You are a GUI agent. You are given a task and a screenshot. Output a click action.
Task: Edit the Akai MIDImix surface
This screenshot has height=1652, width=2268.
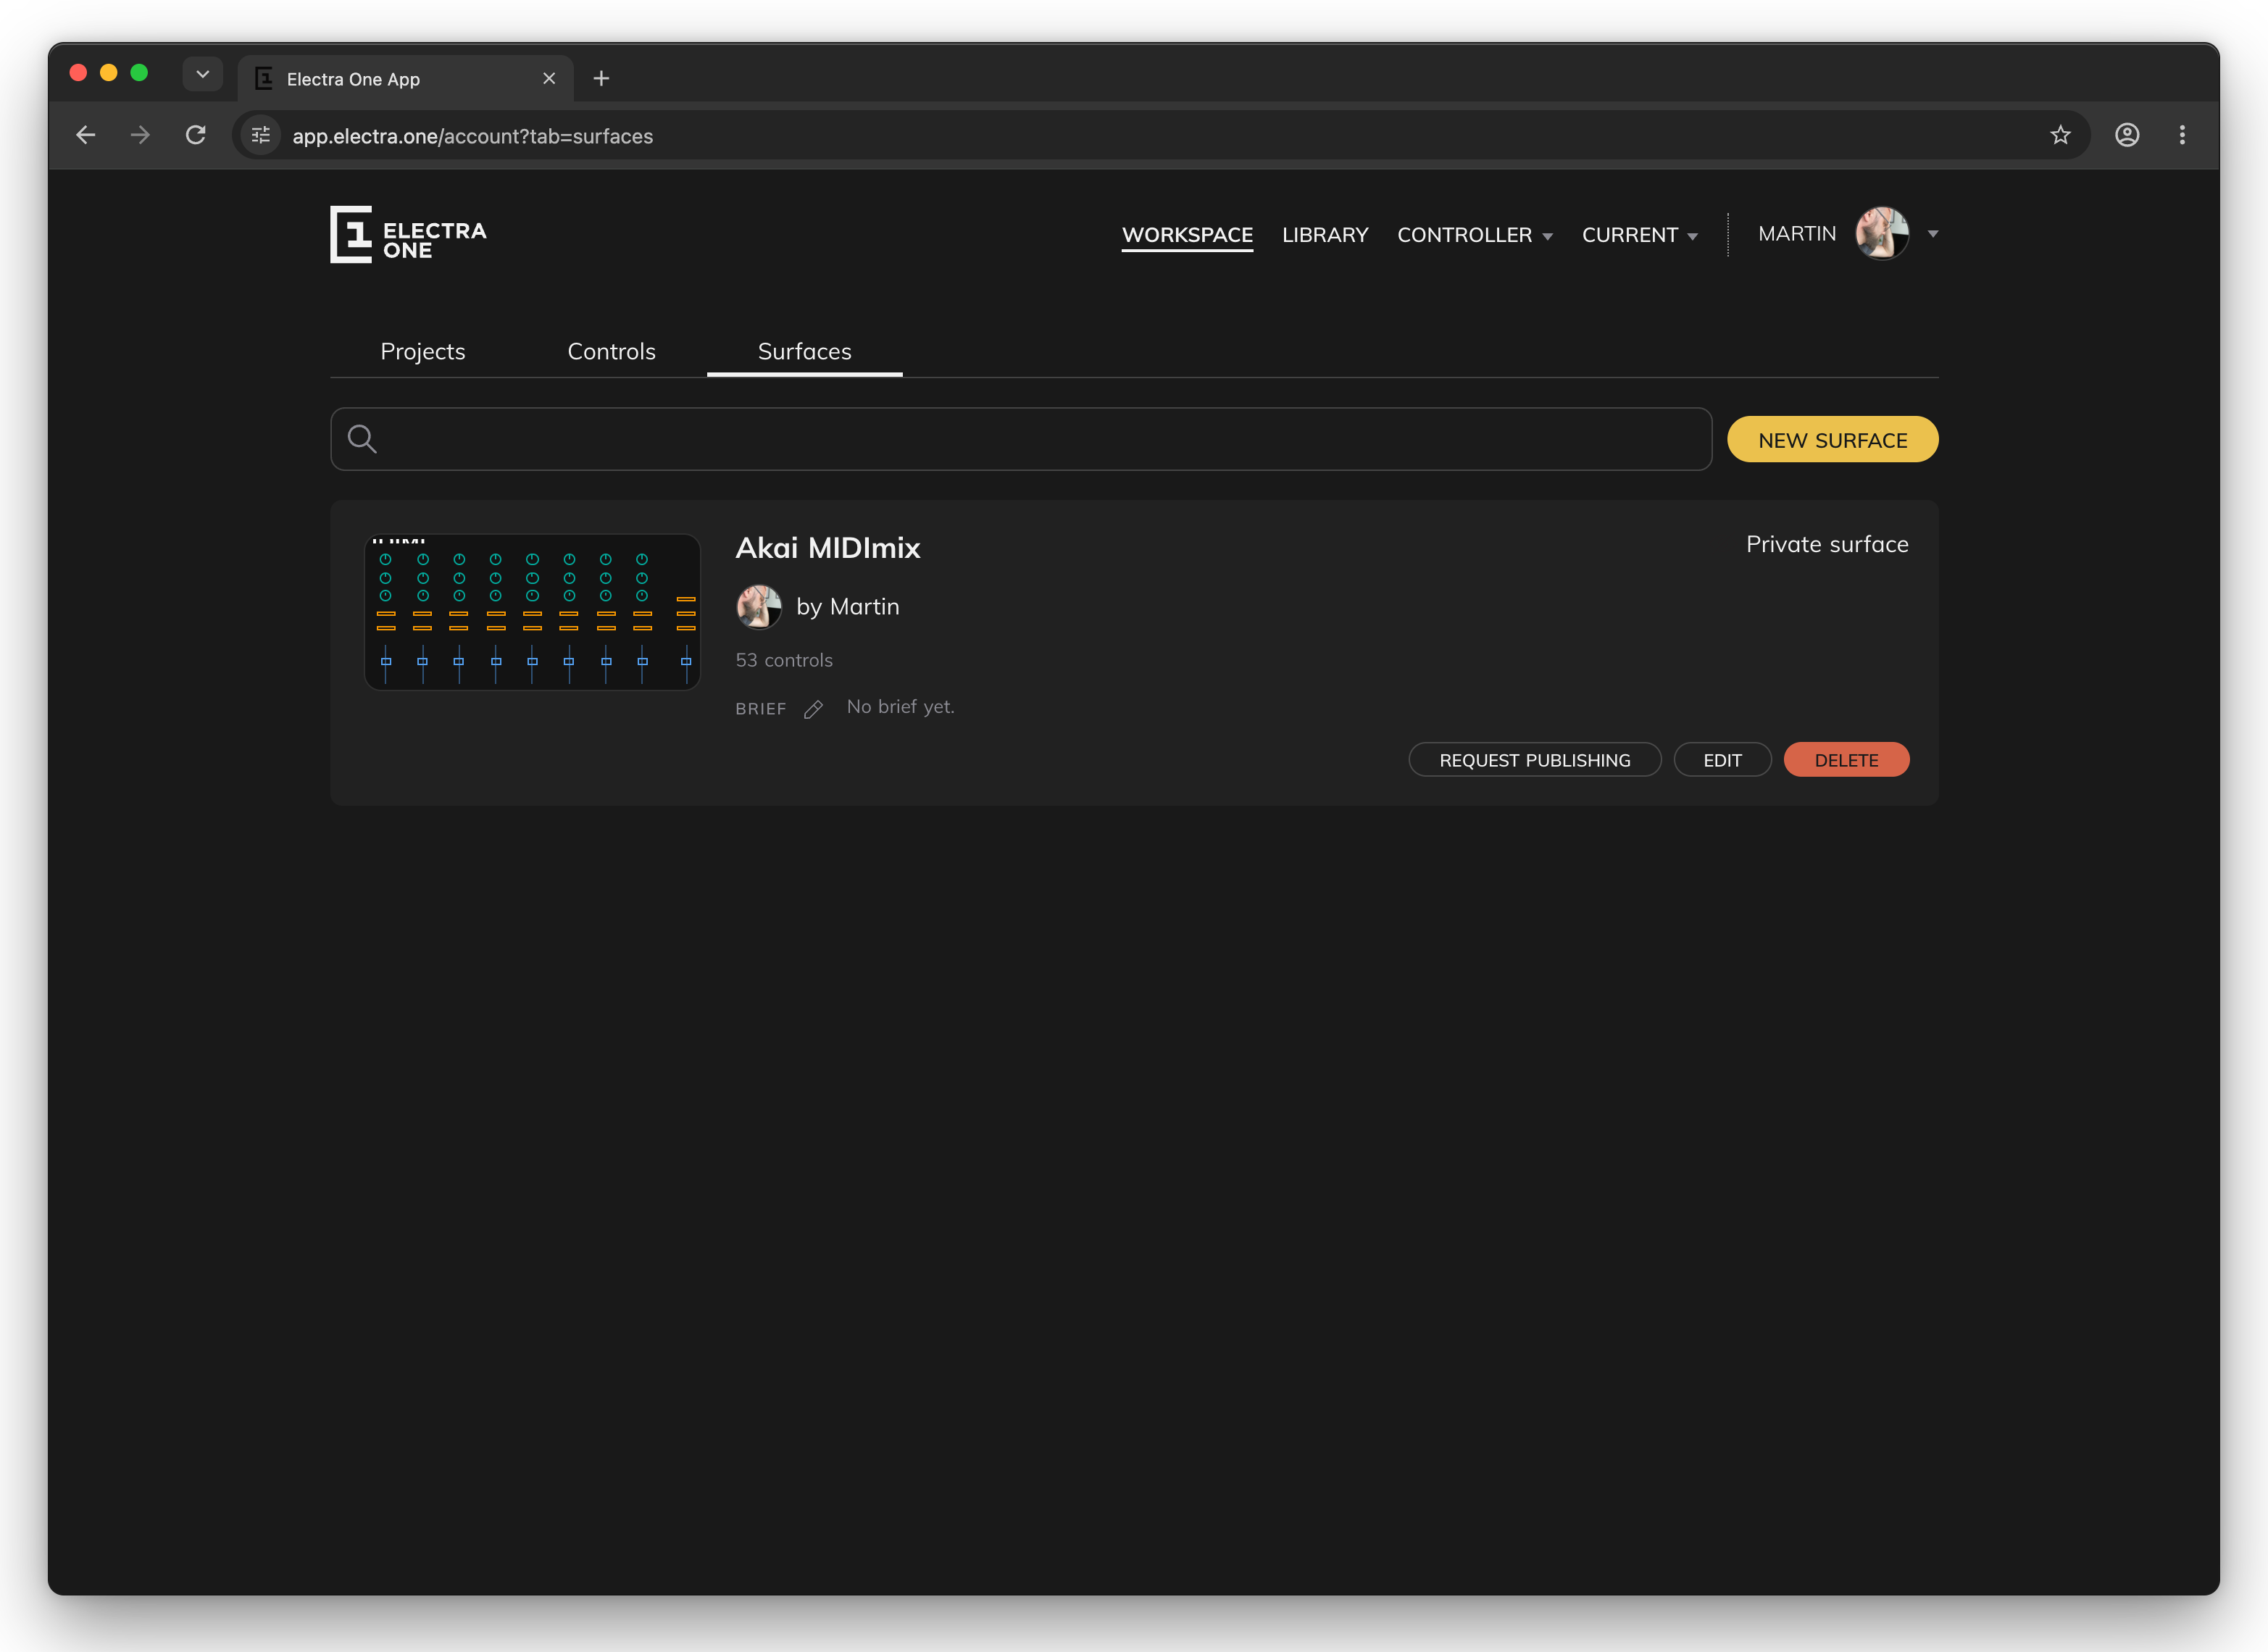(1722, 760)
